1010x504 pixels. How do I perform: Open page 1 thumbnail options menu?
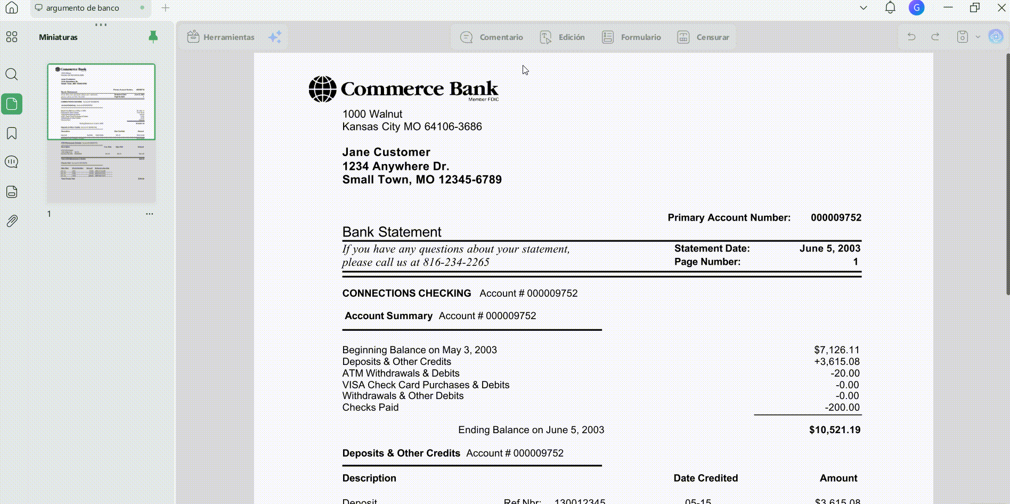pyautogui.click(x=150, y=214)
